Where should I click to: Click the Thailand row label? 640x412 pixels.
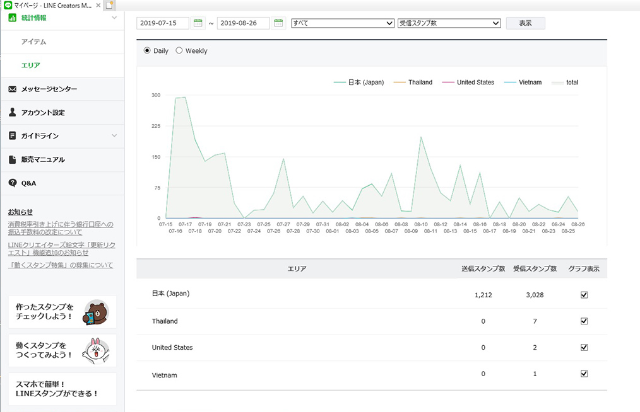pos(165,321)
